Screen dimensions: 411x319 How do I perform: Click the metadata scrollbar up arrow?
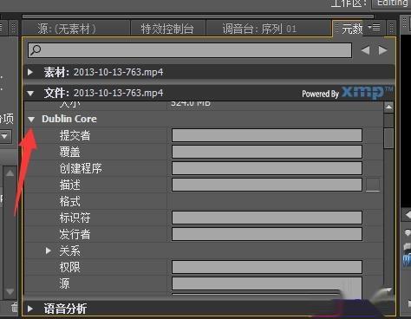coord(389,107)
